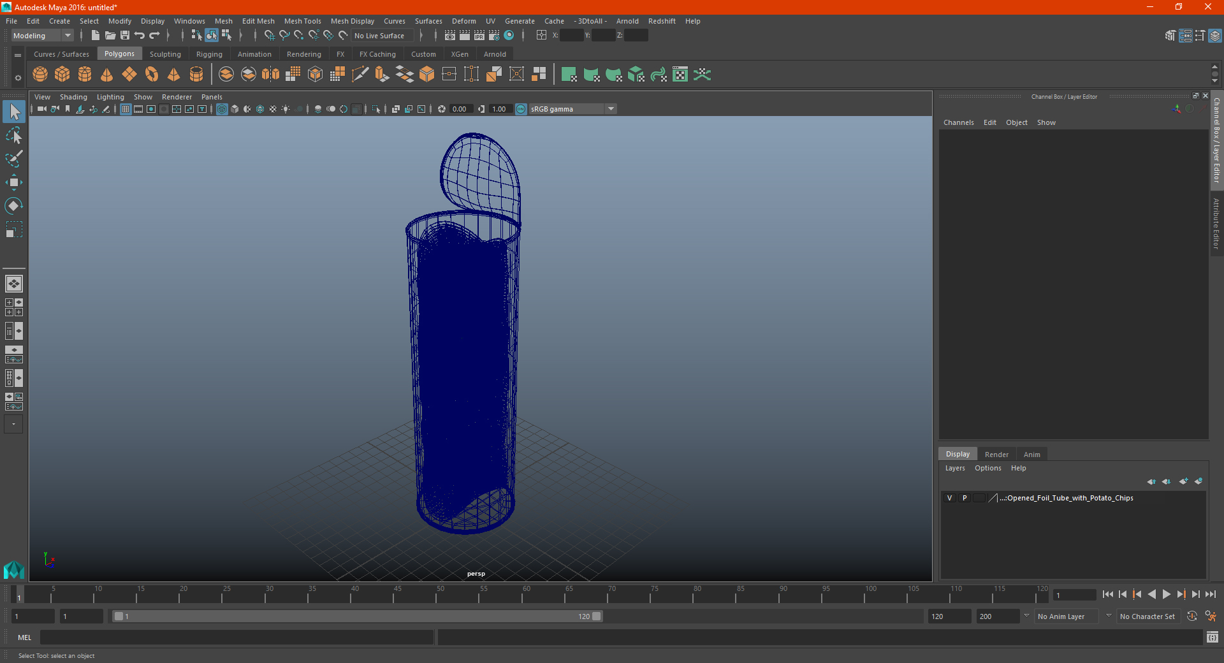Click the Redo arrow icon
The width and height of the screenshot is (1224, 663).
[154, 36]
